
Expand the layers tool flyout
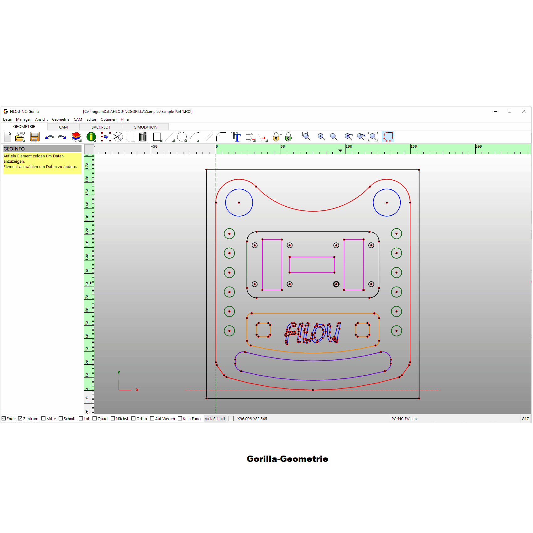coord(76,137)
